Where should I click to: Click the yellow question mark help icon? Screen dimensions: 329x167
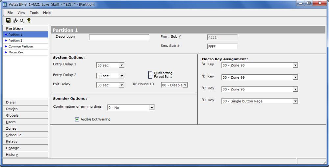pos(29,20)
